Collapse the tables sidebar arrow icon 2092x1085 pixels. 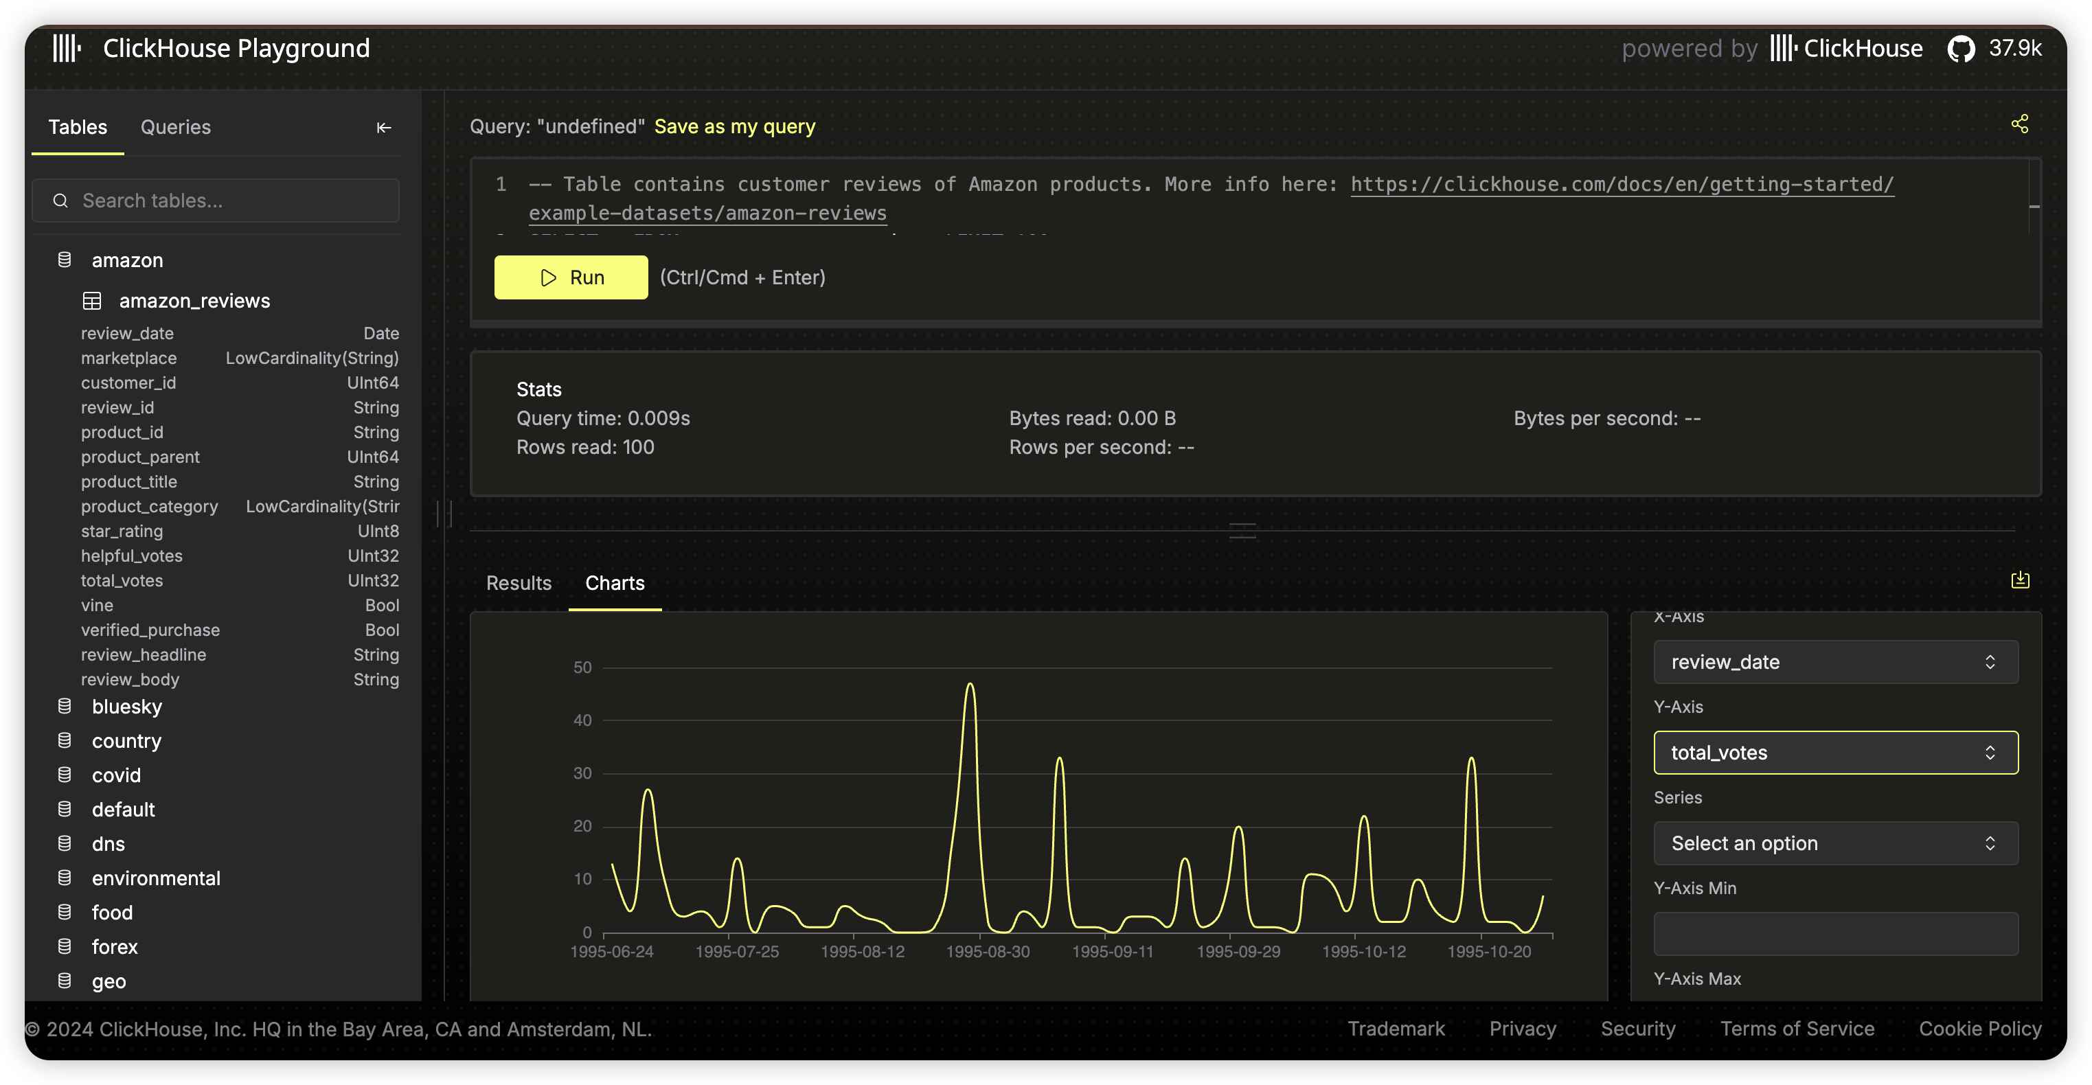[x=384, y=128]
